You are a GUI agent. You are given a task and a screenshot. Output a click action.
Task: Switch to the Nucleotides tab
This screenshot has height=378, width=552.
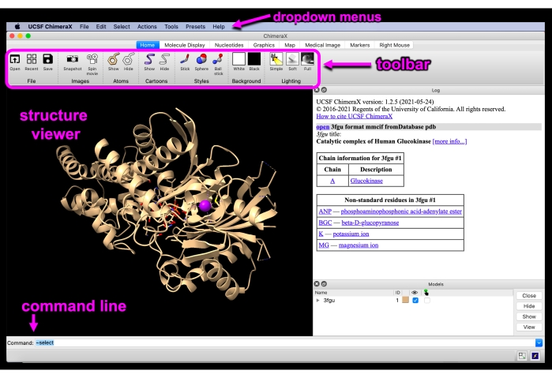[x=229, y=45]
